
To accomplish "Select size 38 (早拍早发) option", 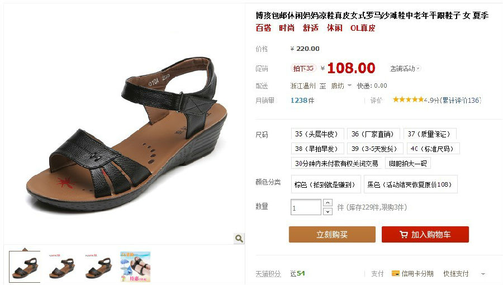I will [x=317, y=149].
